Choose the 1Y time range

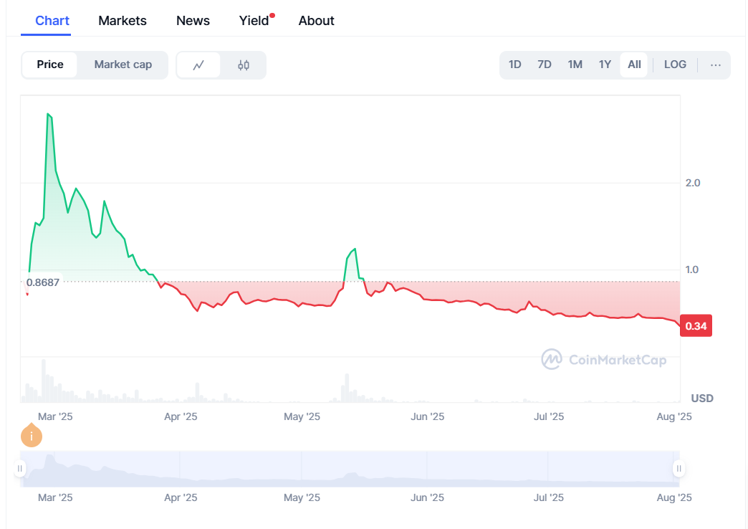(605, 65)
